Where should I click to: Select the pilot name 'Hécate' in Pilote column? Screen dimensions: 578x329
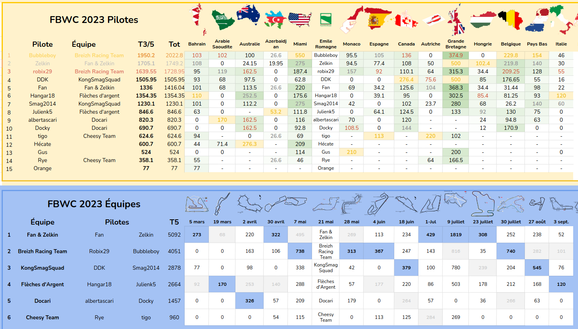43,144
